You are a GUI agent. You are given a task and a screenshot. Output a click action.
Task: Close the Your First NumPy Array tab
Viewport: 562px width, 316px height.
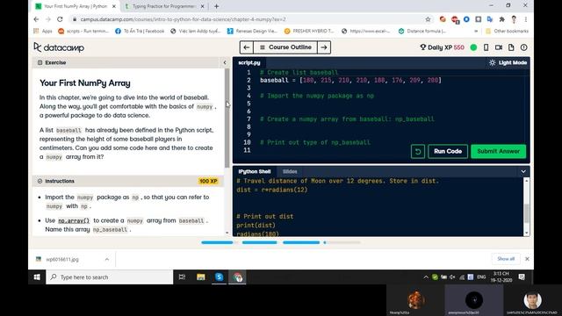tap(114, 6)
